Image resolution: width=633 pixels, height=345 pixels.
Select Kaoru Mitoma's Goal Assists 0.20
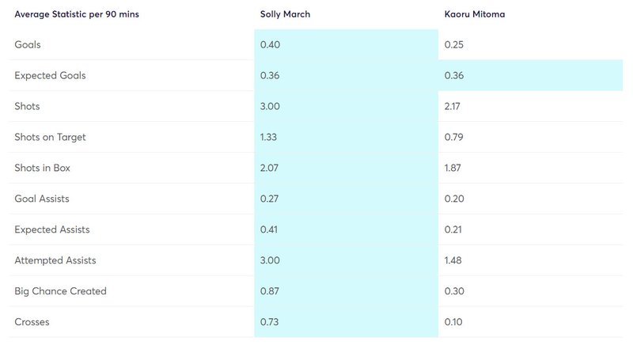(454, 199)
